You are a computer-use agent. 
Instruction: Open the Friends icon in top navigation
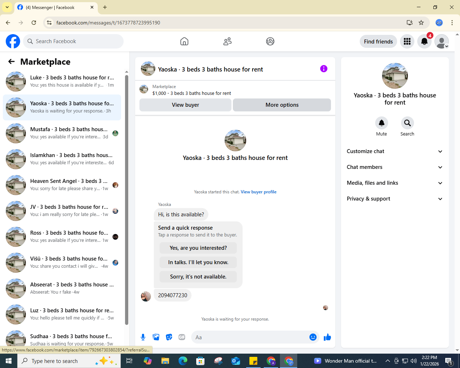pos(227,41)
